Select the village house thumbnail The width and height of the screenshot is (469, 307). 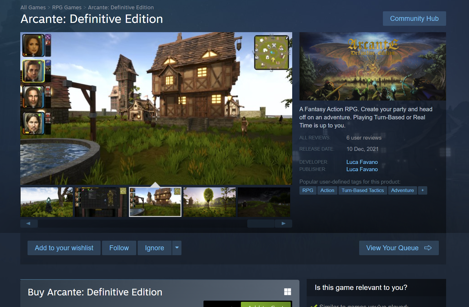pyautogui.click(x=155, y=202)
